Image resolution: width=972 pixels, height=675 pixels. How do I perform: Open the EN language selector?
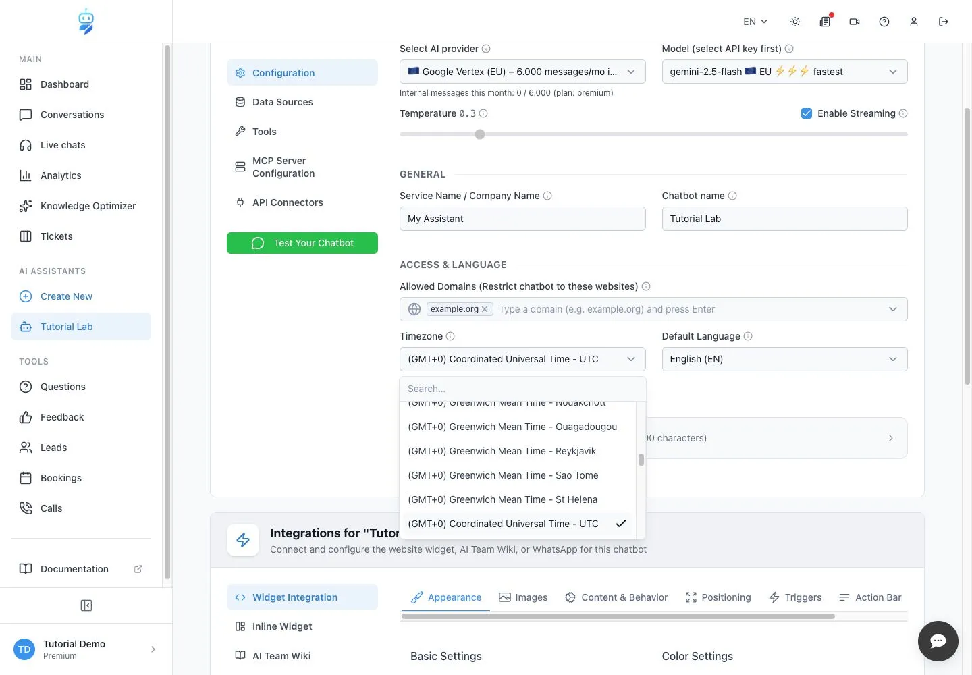[755, 22]
